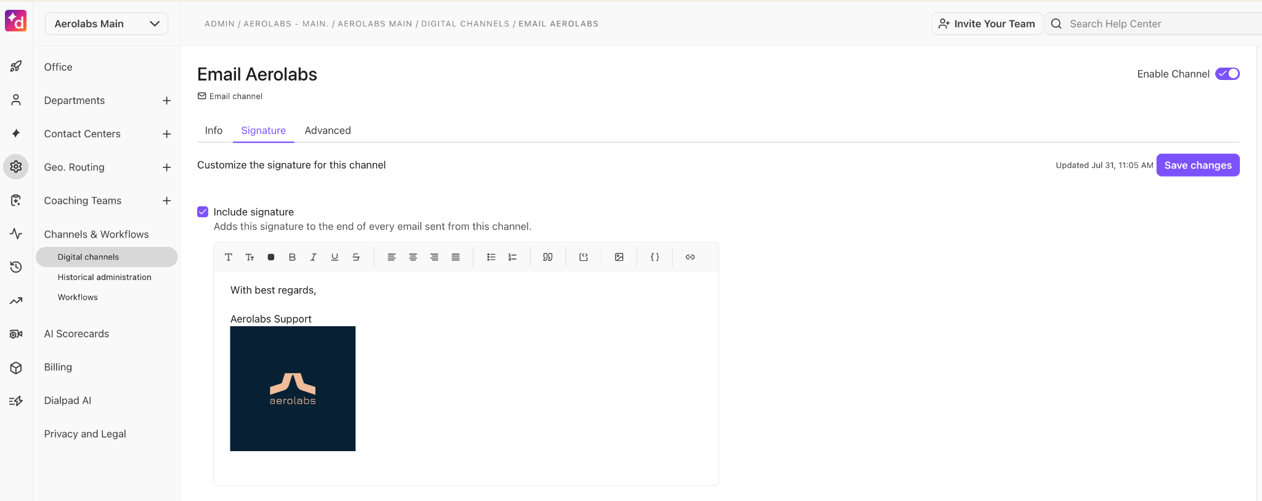Insert a curly-brace variable placeholder
The width and height of the screenshot is (1262, 501).
coord(655,257)
